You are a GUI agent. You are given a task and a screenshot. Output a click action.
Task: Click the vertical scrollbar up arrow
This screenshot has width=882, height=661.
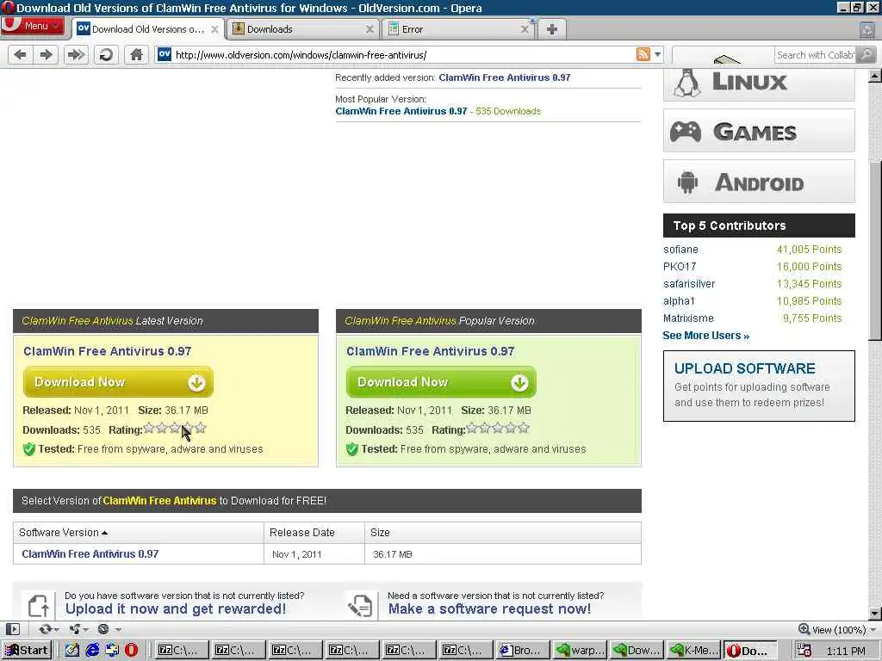875,76
